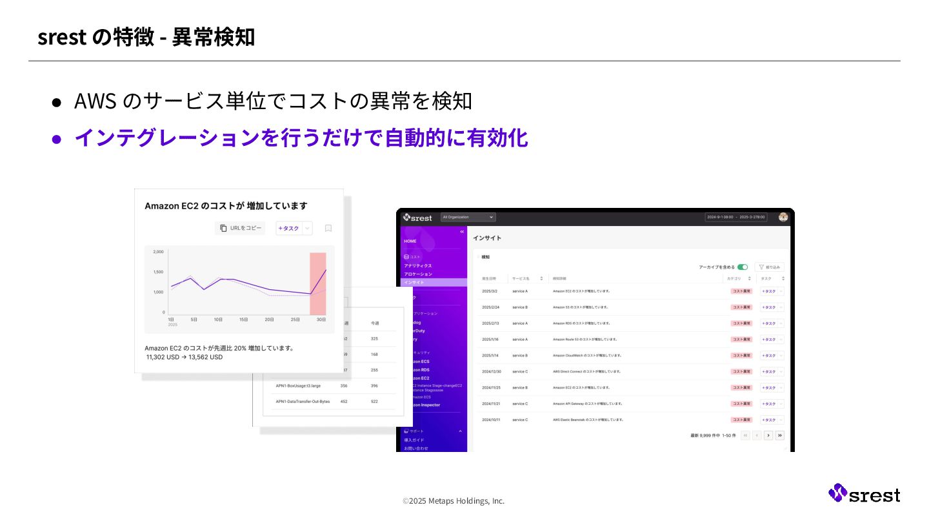This screenshot has width=929, height=523.
Task: Click the 発生日時 column header
Action: pyautogui.click(x=489, y=278)
